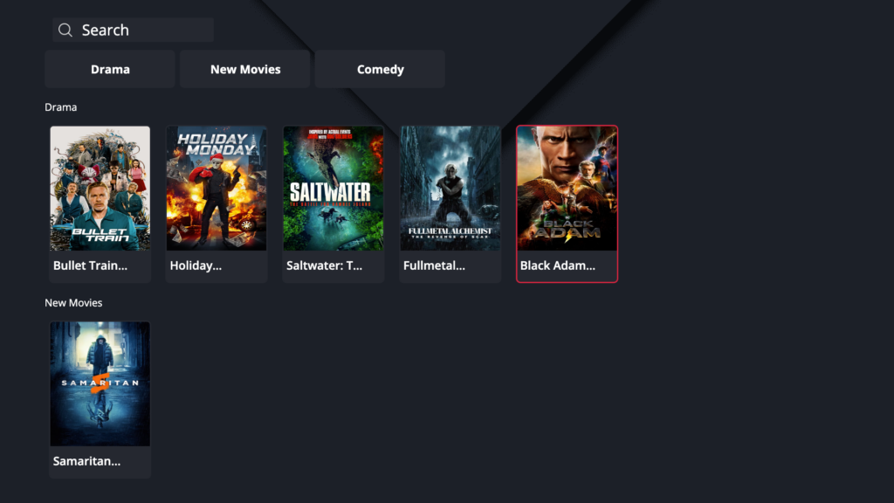The height and width of the screenshot is (503, 894).
Task: Click the "Bullet Train..." title text
Action: pos(90,265)
